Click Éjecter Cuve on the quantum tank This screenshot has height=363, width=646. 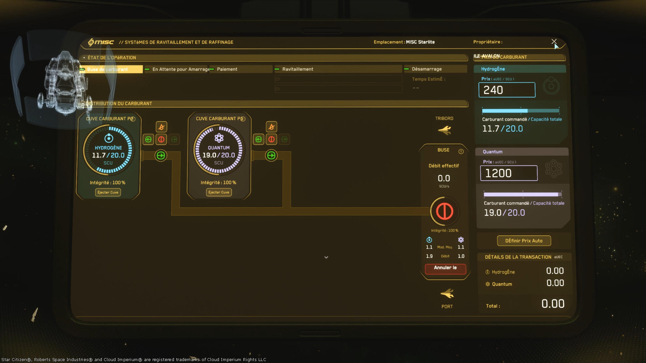219,192
